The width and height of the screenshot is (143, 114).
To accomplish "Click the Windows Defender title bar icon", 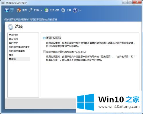I will coord(3,3).
